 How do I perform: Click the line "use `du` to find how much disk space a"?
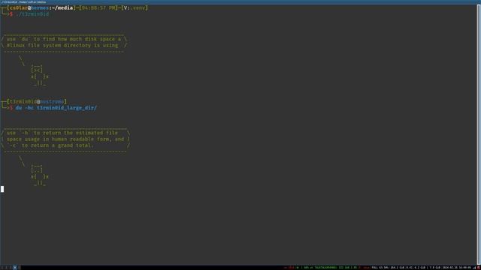pyautogui.click(x=64, y=39)
